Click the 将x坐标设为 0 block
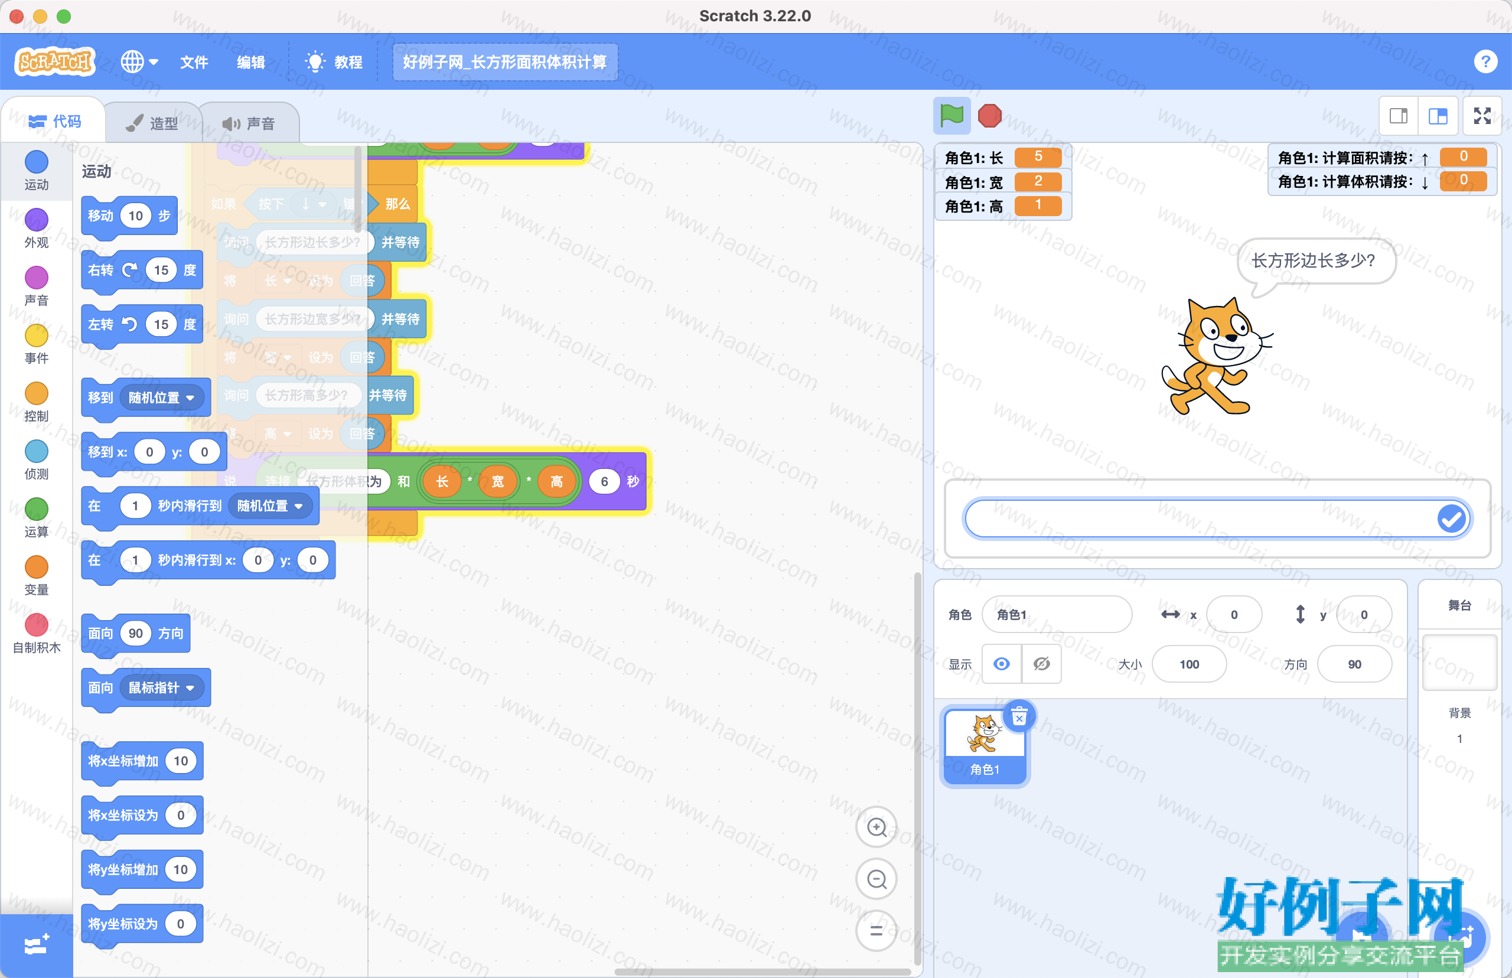Image resolution: width=1512 pixels, height=978 pixels. click(x=142, y=816)
